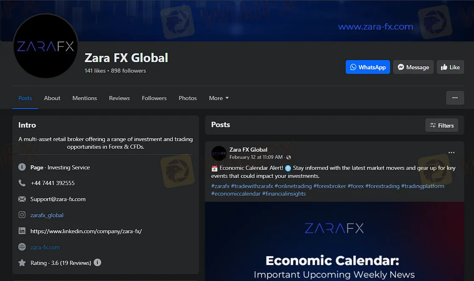Send a message via Message button
474x281 pixels.
(x=413, y=67)
